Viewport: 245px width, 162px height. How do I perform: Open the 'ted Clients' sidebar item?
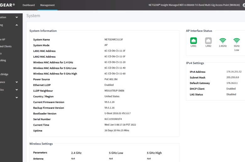(x=6, y=46)
